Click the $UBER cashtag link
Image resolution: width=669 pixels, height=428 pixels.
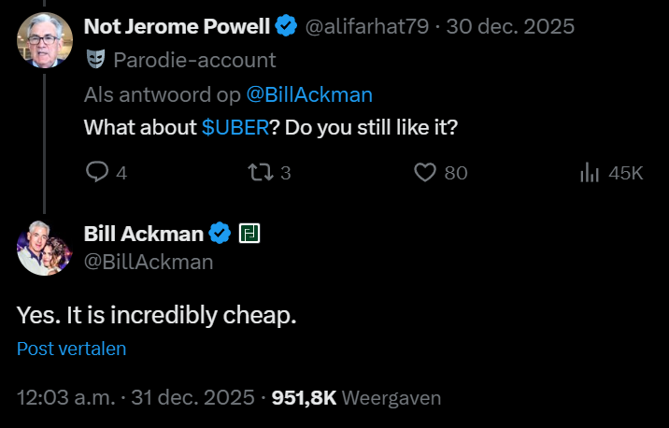[235, 126]
